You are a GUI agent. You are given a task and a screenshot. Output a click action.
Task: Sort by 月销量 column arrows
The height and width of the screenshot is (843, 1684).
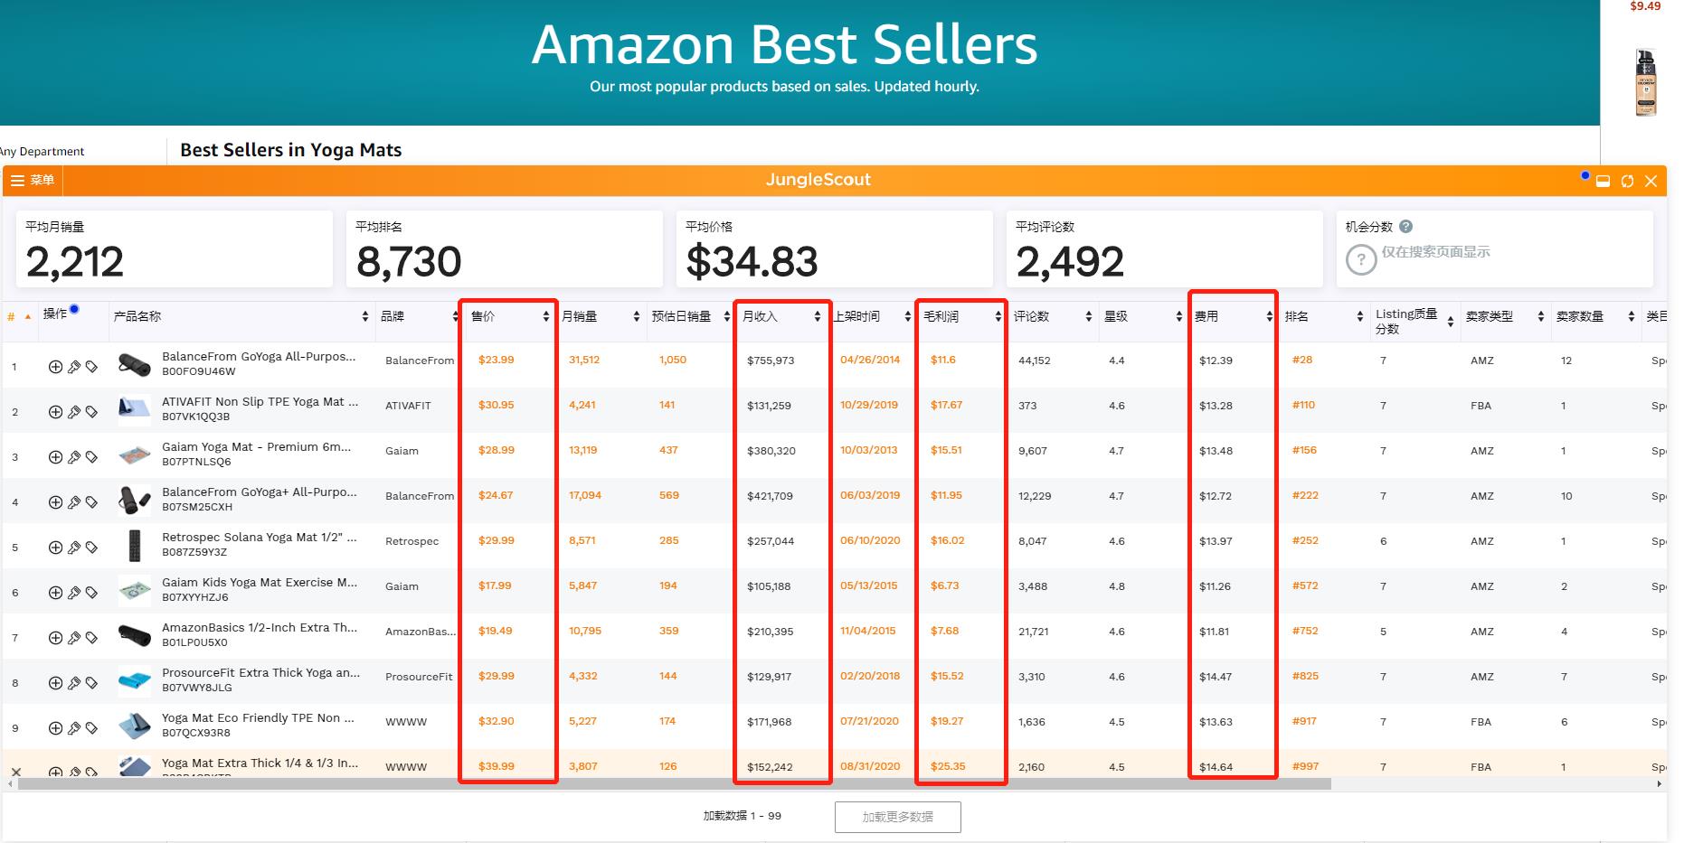click(636, 316)
